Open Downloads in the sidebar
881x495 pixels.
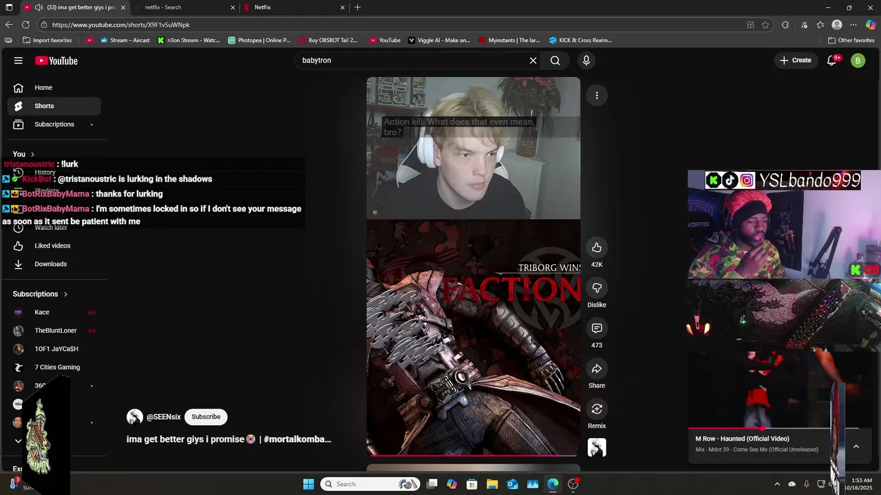tap(54, 264)
